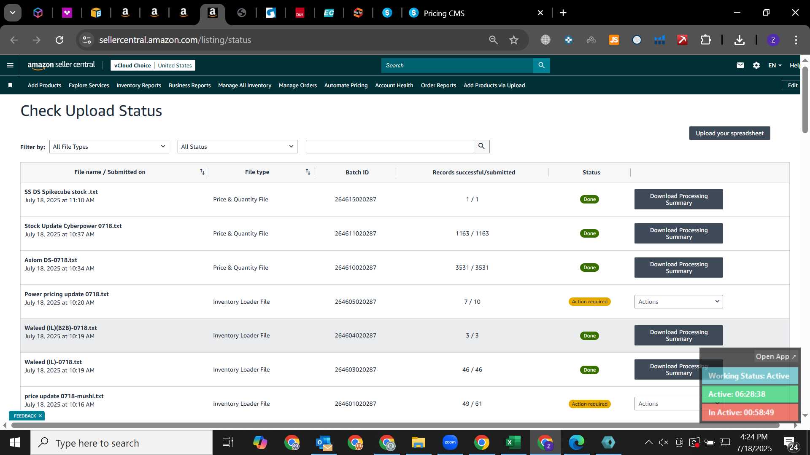810x455 pixels.
Task: Open Automate Pricing menu item
Action: click(346, 85)
